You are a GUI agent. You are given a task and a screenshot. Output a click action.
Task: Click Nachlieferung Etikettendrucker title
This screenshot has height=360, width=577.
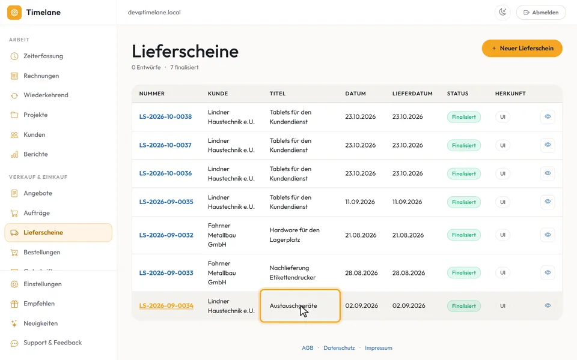(293, 273)
